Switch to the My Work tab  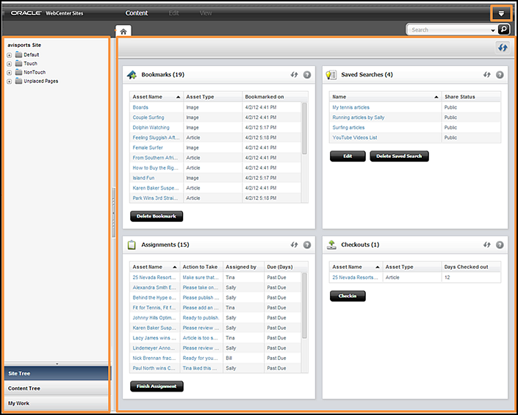click(x=56, y=403)
